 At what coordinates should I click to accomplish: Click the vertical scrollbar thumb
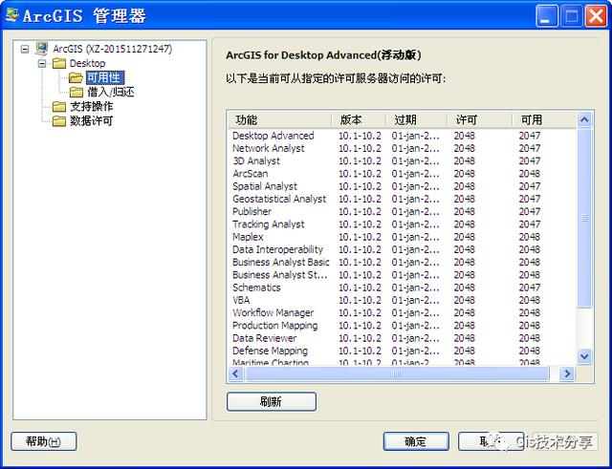(x=584, y=219)
